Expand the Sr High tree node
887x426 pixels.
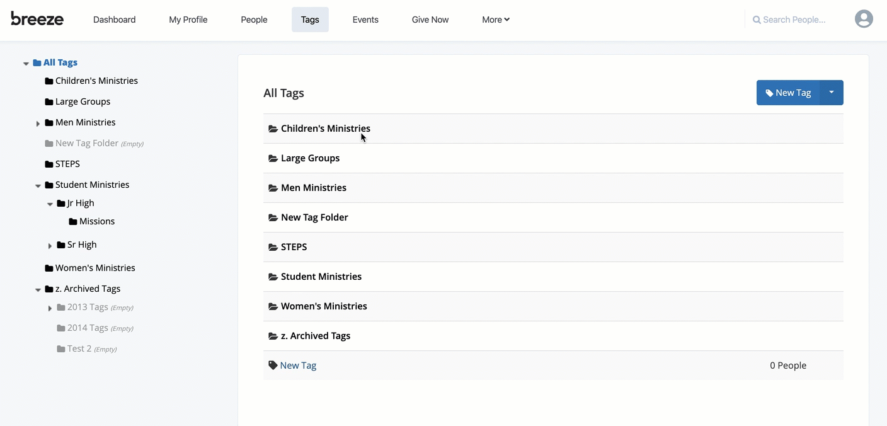(x=50, y=246)
